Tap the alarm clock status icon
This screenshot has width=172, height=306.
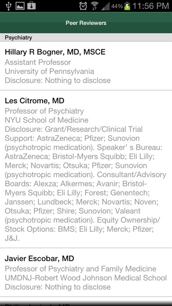tap(83, 6)
